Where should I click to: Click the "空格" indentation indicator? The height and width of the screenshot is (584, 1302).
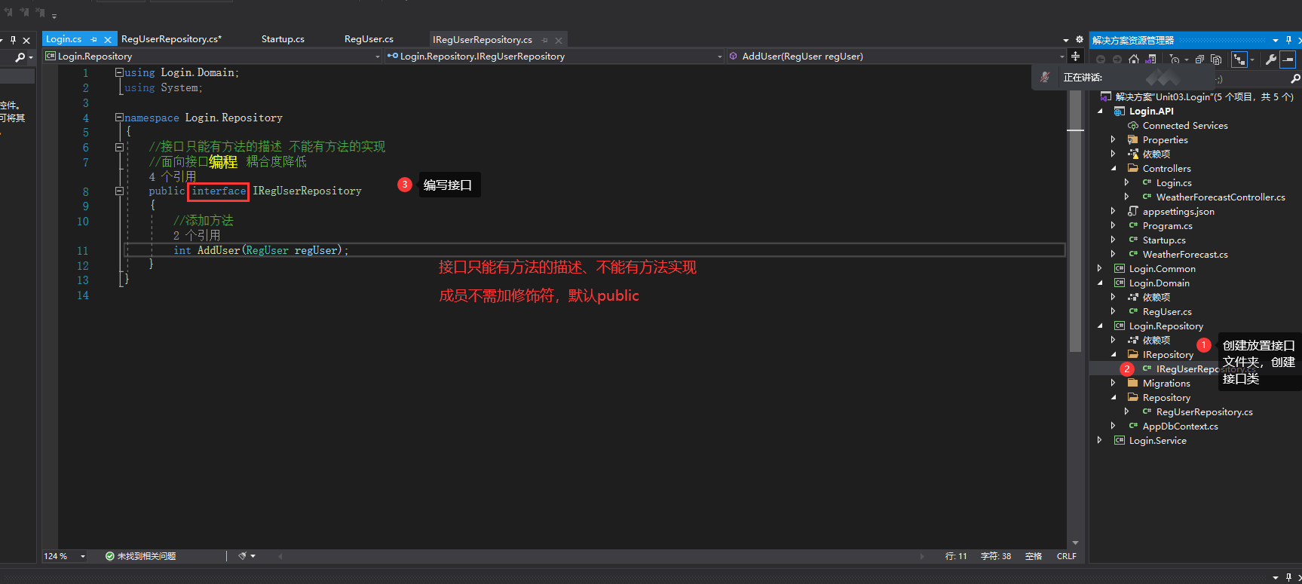click(1034, 556)
